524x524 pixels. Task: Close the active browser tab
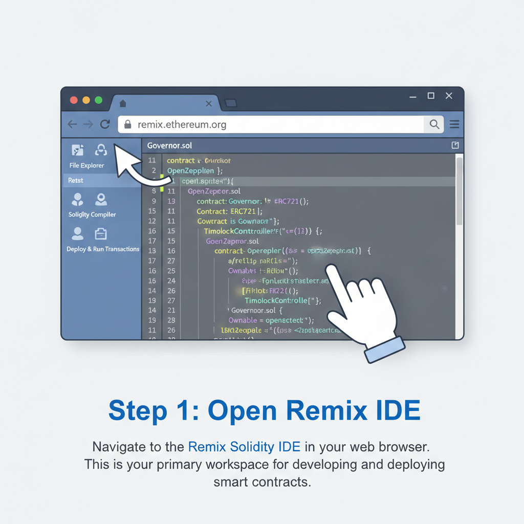pyautogui.click(x=209, y=103)
